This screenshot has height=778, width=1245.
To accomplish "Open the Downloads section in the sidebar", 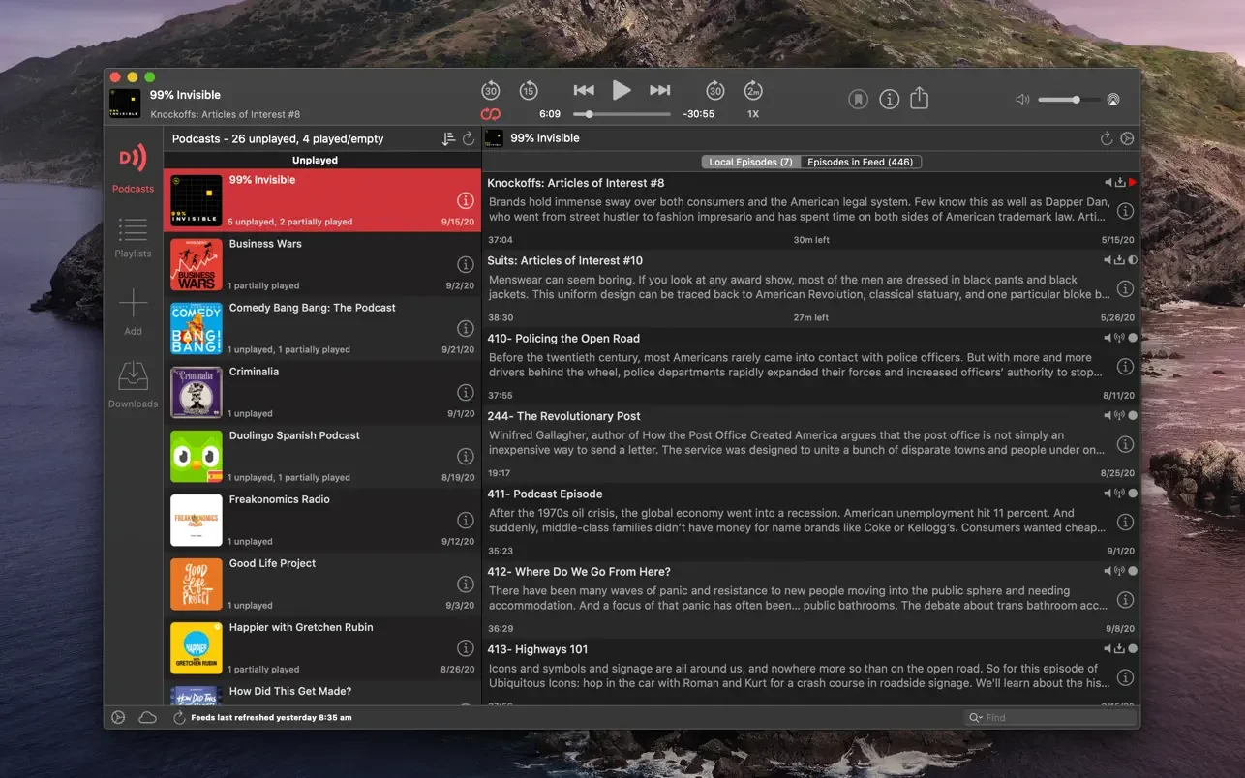I will 133,384.
